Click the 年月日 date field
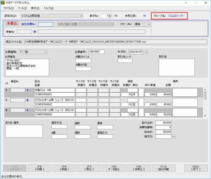This screenshot has height=179, width=211. [x=136, y=52]
